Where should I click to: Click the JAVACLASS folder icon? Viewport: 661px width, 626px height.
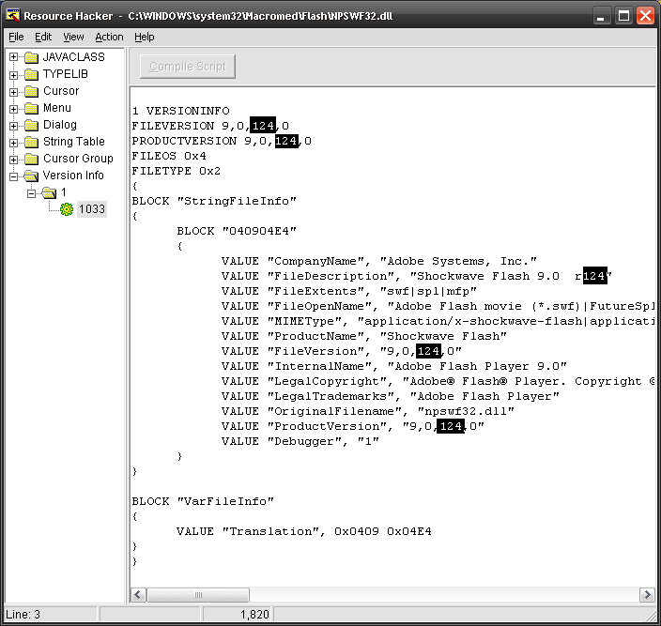point(32,57)
